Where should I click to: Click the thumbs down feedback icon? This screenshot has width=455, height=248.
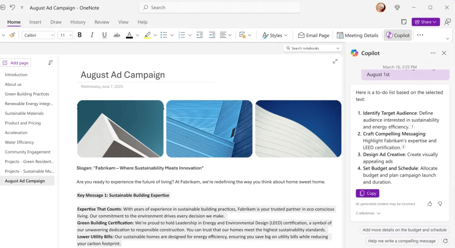[440, 204]
